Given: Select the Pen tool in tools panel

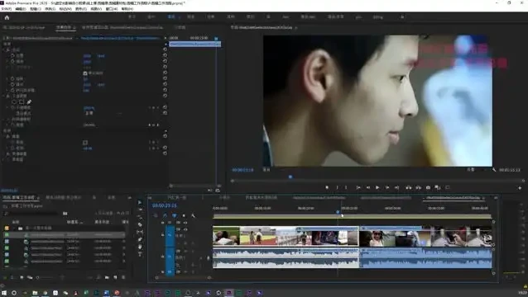Looking at the screenshot, I should point(140,239).
